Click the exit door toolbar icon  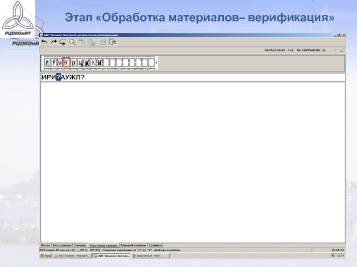click(113, 42)
